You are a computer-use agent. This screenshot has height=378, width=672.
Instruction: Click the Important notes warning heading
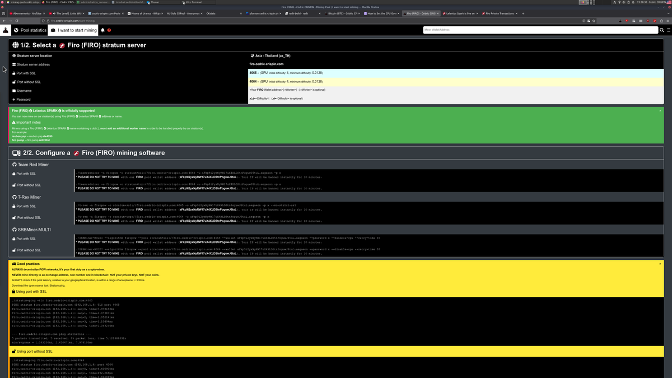[x=26, y=122]
